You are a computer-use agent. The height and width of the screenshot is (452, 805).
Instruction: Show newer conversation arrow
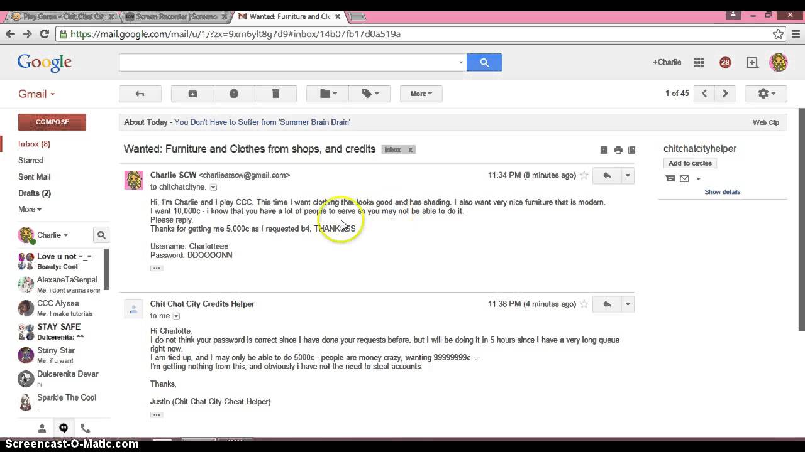point(704,94)
